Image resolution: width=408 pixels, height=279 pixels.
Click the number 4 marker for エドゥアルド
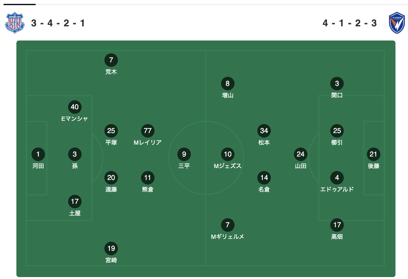[337, 178]
